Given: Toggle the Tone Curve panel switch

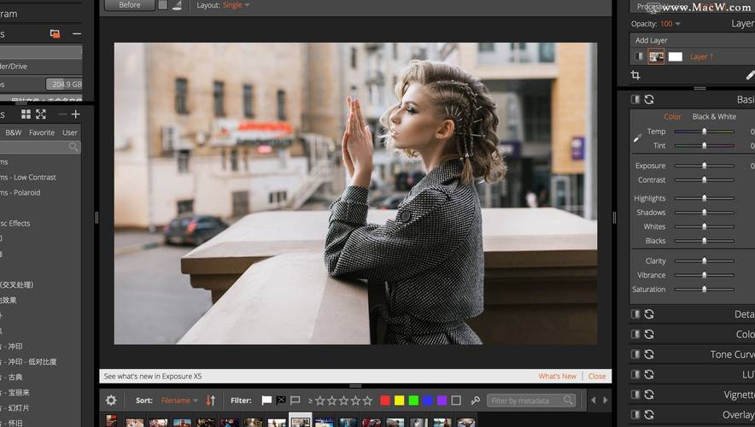Looking at the screenshot, I should click(635, 354).
